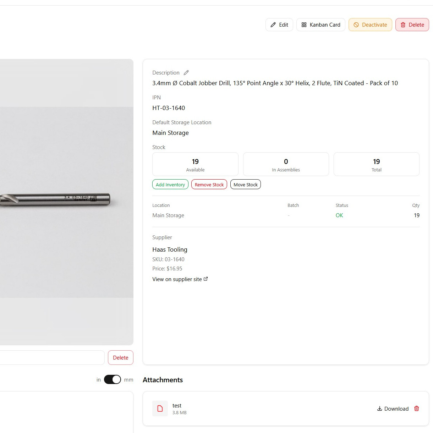Screen dimensions: 433x433
Task: Toggle the in/mm unit switch
Action: (113, 379)
